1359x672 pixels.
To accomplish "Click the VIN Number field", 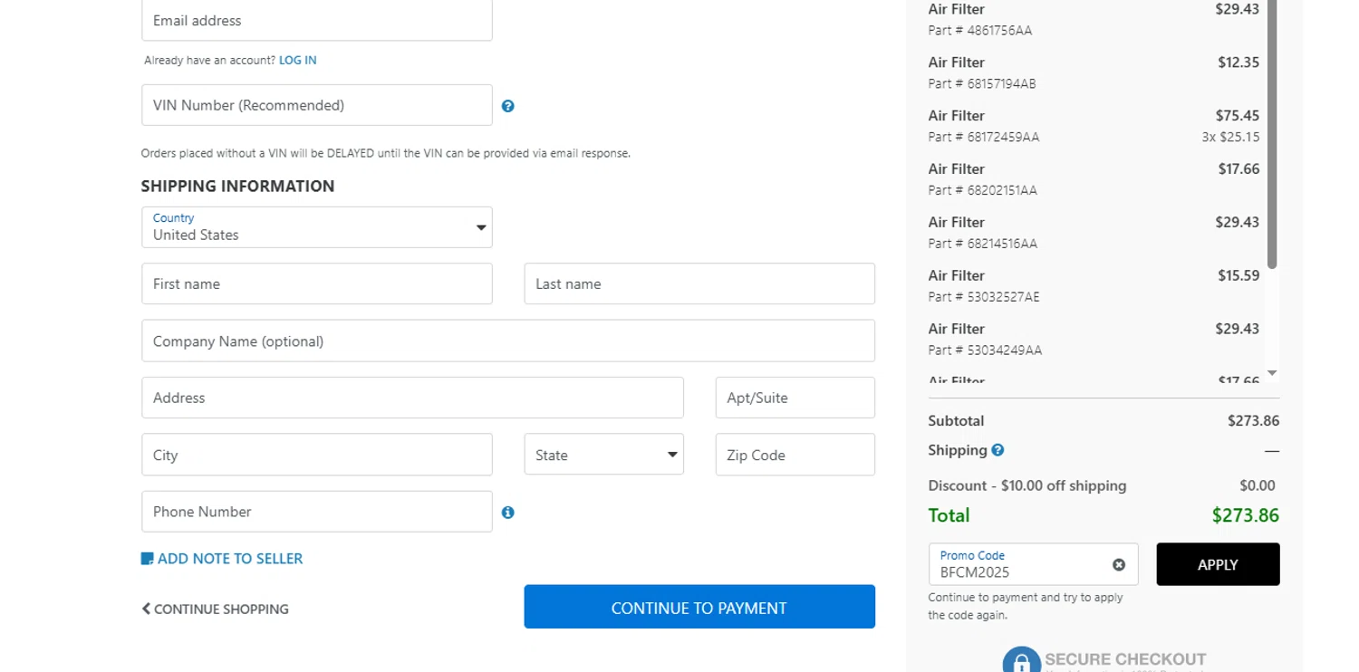I will 317,105.
